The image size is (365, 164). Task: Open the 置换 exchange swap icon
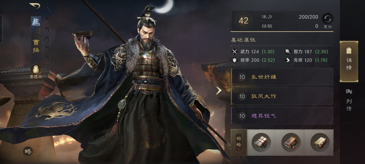pos(327,18)
